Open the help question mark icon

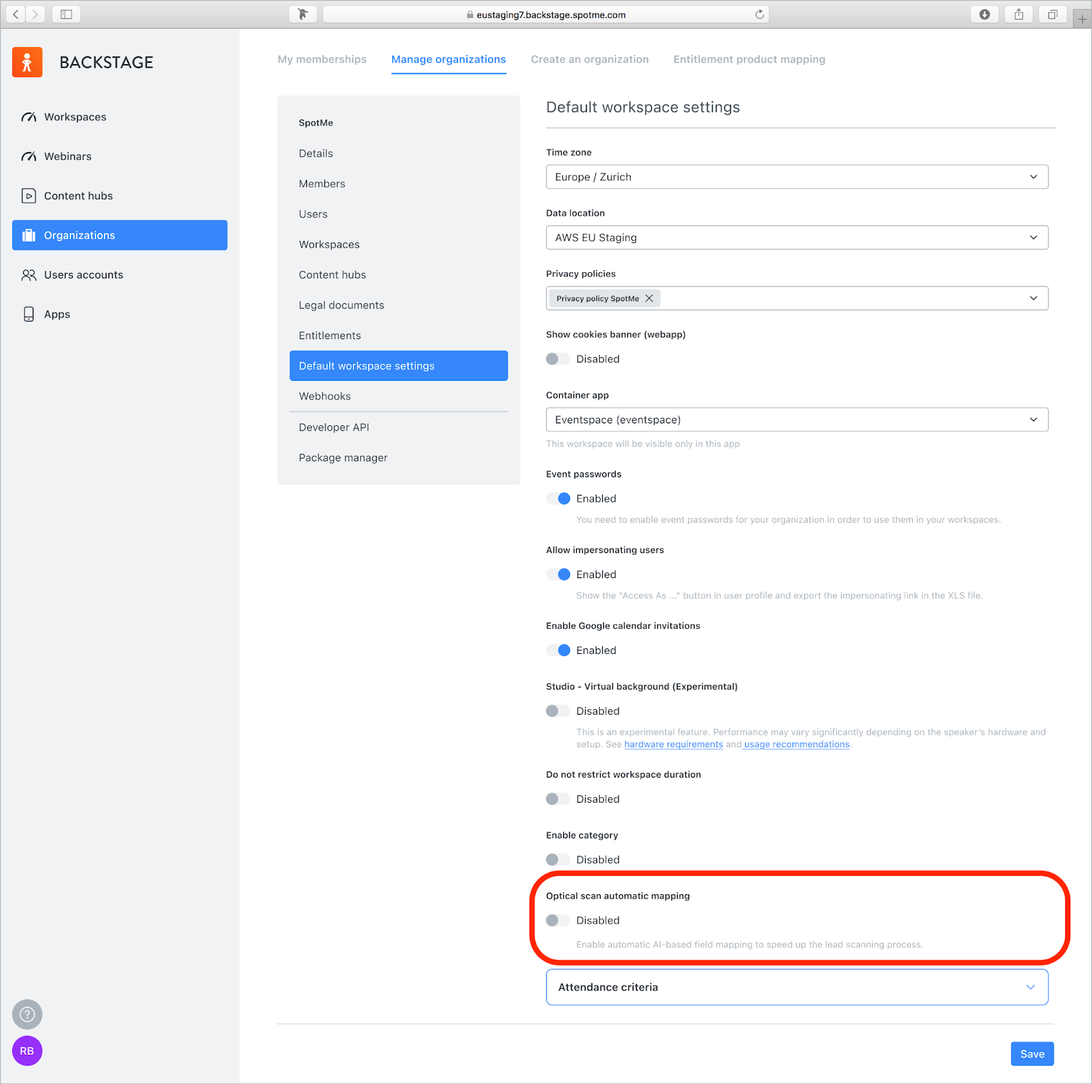[x=27, y=1014]
